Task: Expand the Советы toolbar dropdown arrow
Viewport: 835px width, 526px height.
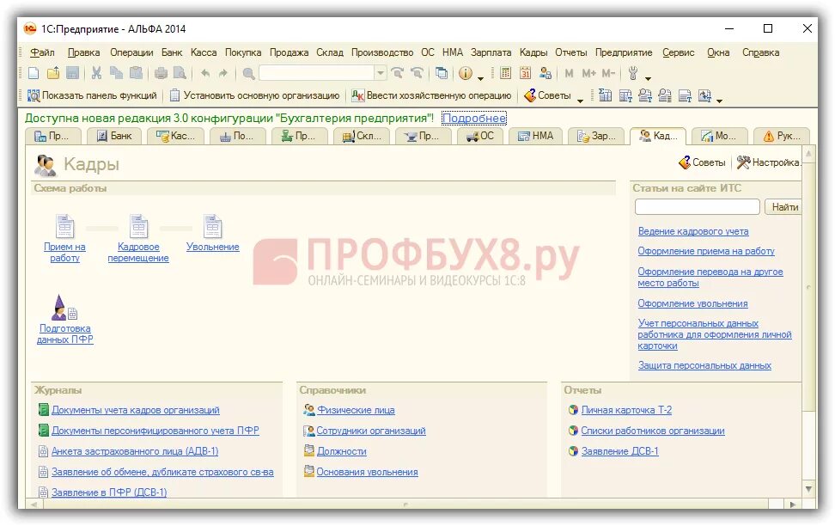Action: (580, 101)
